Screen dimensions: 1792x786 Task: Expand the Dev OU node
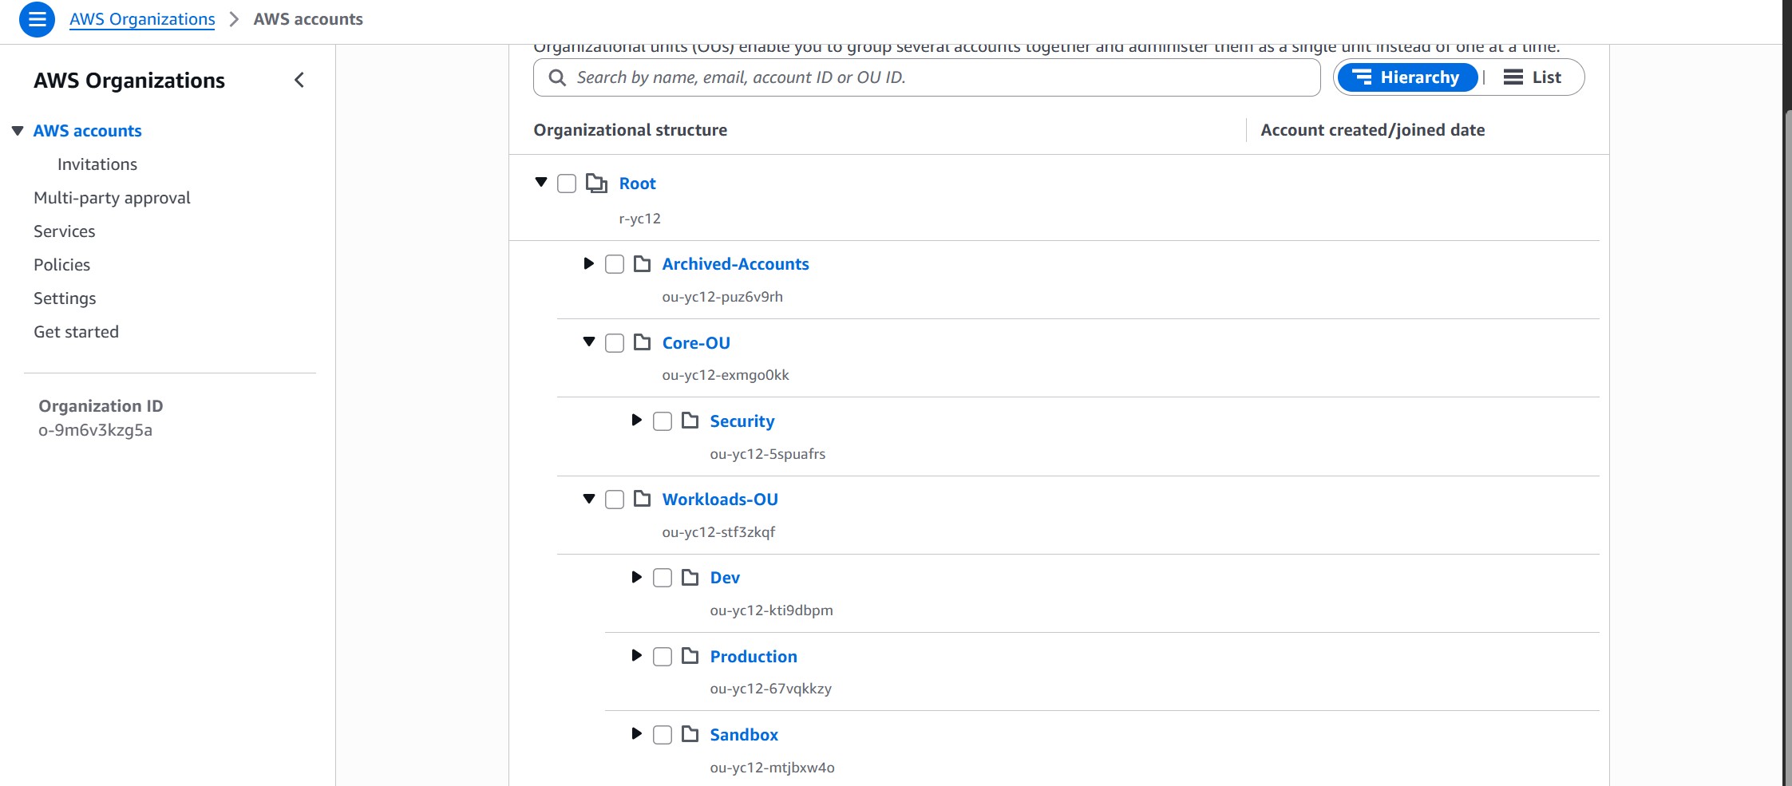[x=637, y=577]
